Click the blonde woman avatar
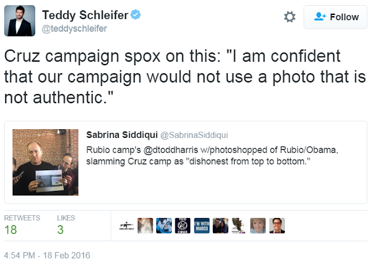Viewport: 369px width, 263px height. [257, 226]
